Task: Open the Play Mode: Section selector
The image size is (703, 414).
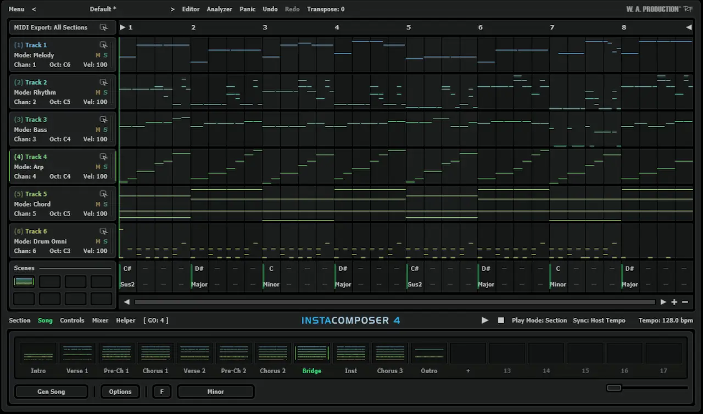Action: tap(539, 320)
